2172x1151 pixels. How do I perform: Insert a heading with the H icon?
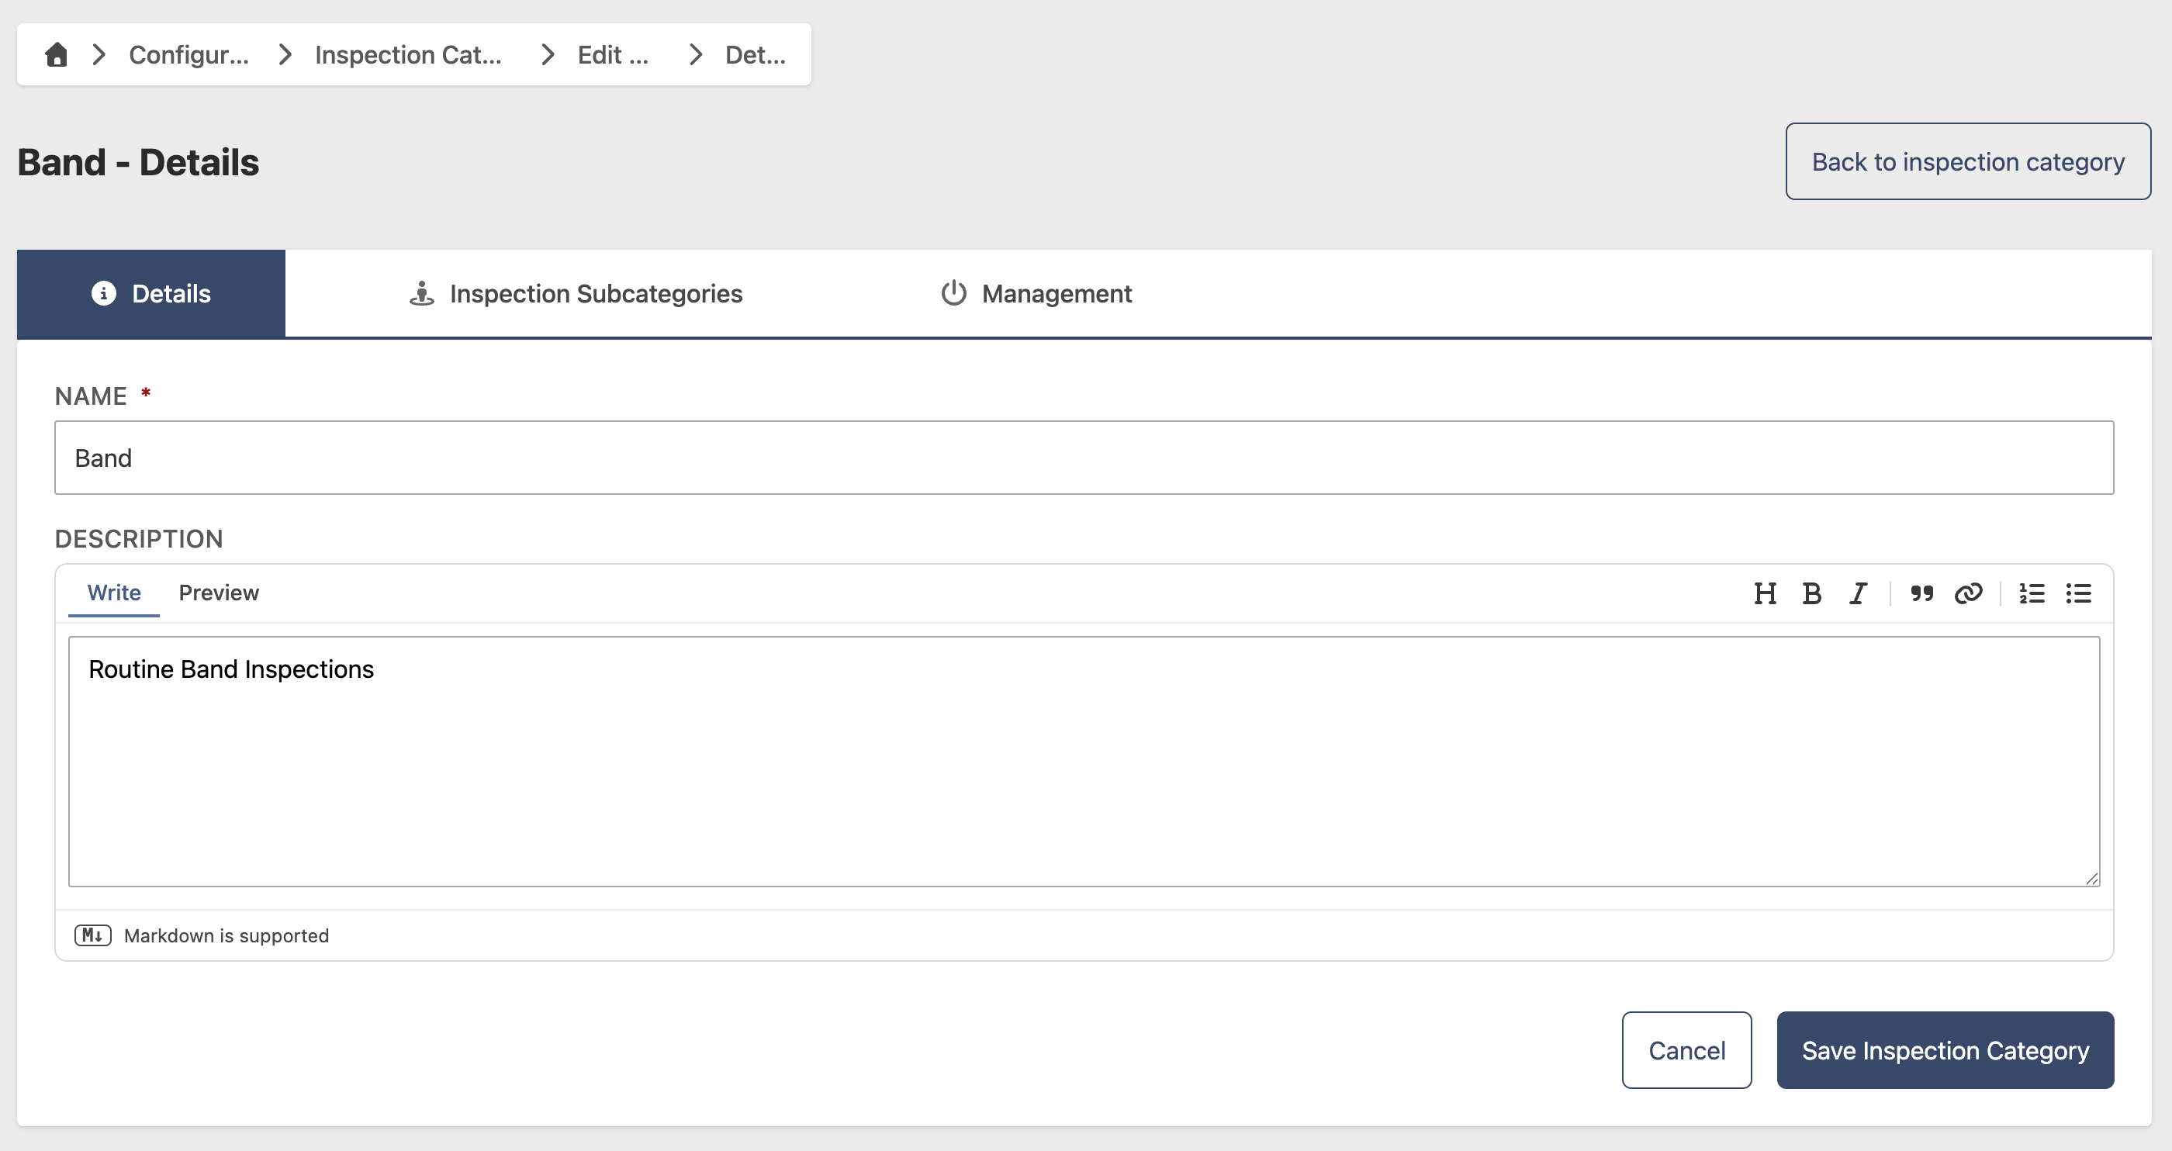(1765, 593)
